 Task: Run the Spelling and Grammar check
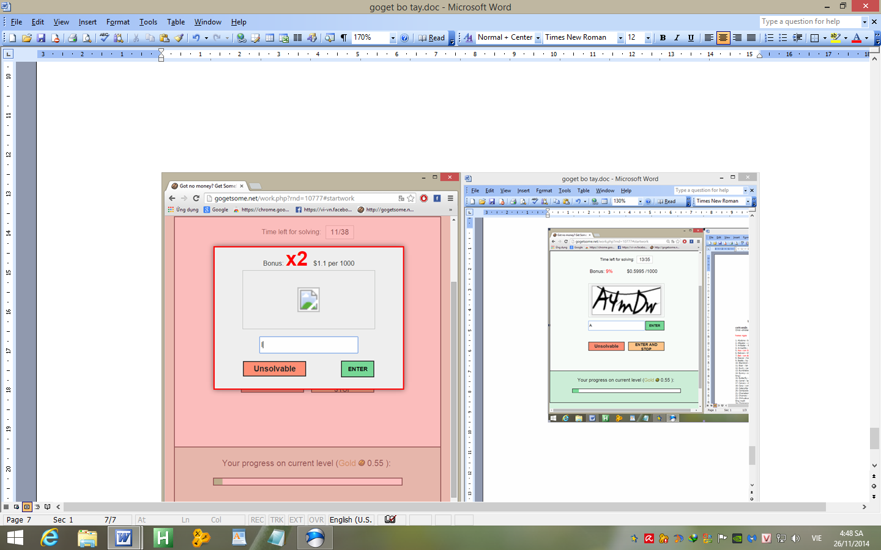[104, 38]
